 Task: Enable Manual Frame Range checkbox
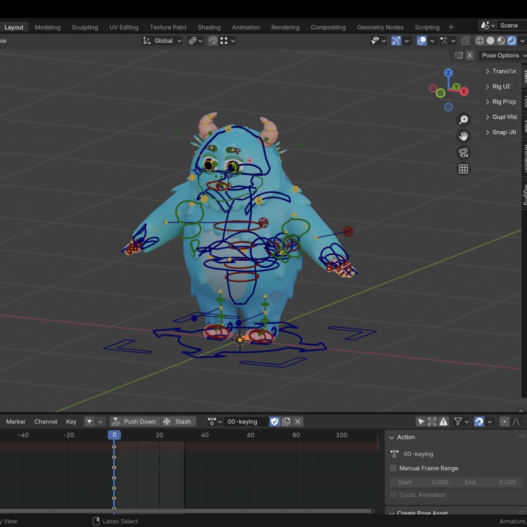393,468
